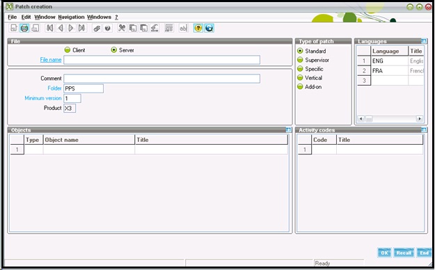Select the Server radio button
The height and width of the screenshot is (270, 435).
[x=113, y=50]
